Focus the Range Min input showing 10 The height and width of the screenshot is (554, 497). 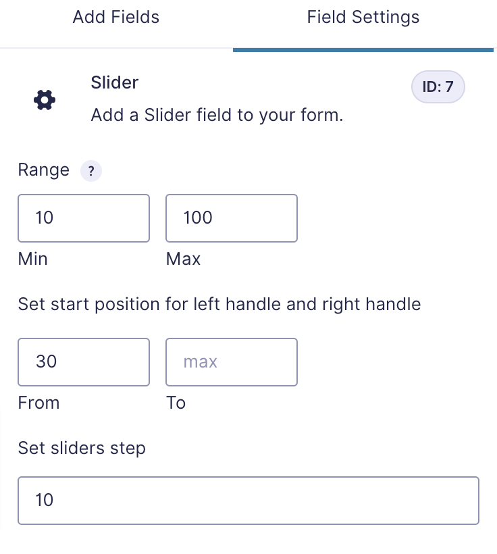pos(84,218)
